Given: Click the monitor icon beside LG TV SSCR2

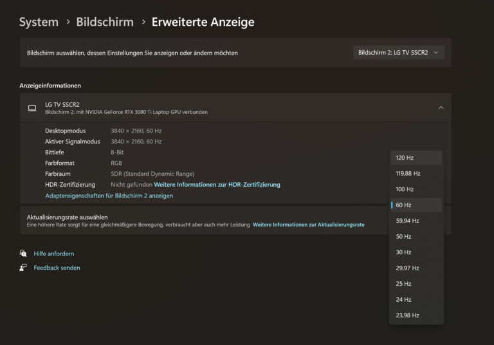Looking at the screenshot, I should tap(32, 108).
